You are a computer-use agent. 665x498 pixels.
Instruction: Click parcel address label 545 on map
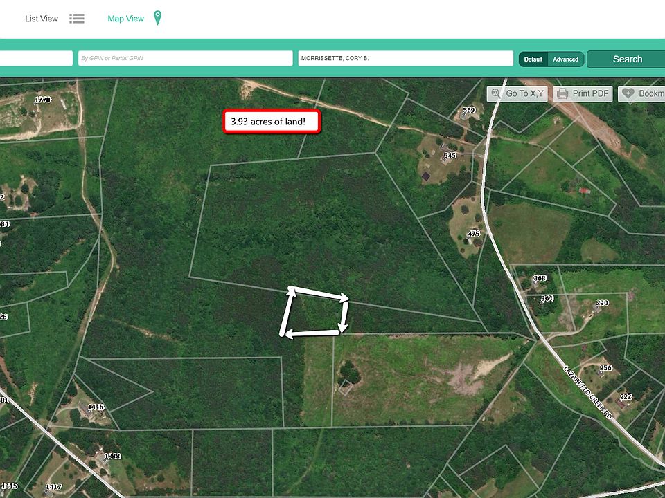[450, 156]
